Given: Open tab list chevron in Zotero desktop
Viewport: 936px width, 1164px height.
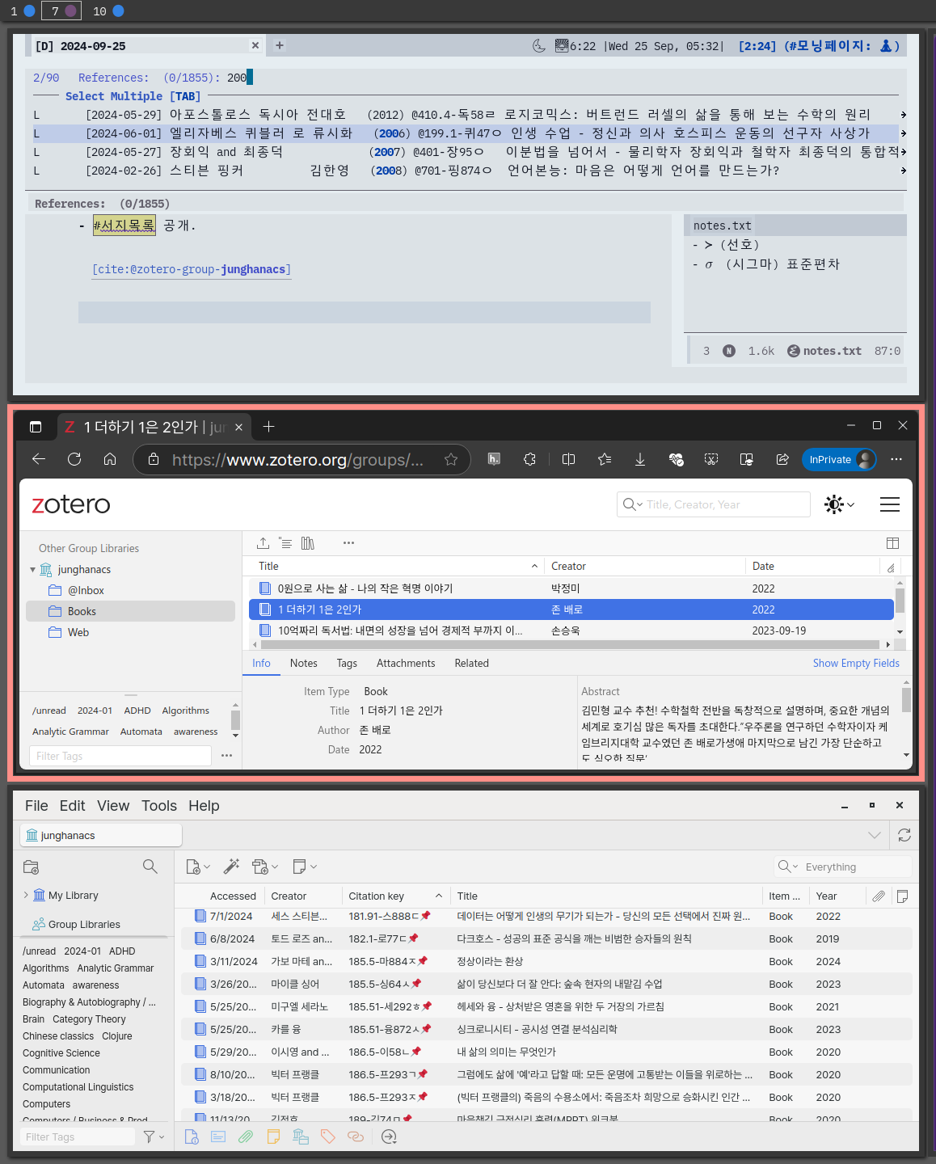Looking at the screenshot, I should coord(874,835).
